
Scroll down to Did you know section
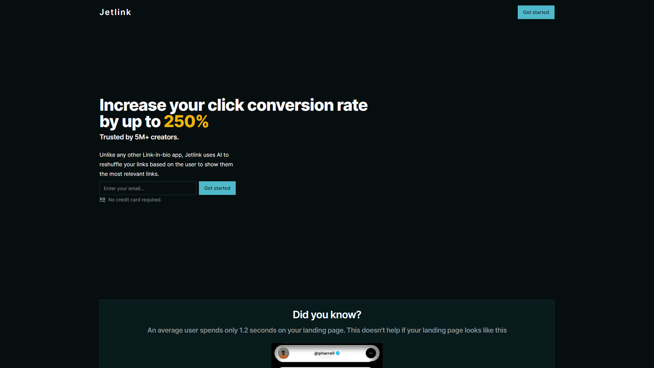click(x=327, y=315)
